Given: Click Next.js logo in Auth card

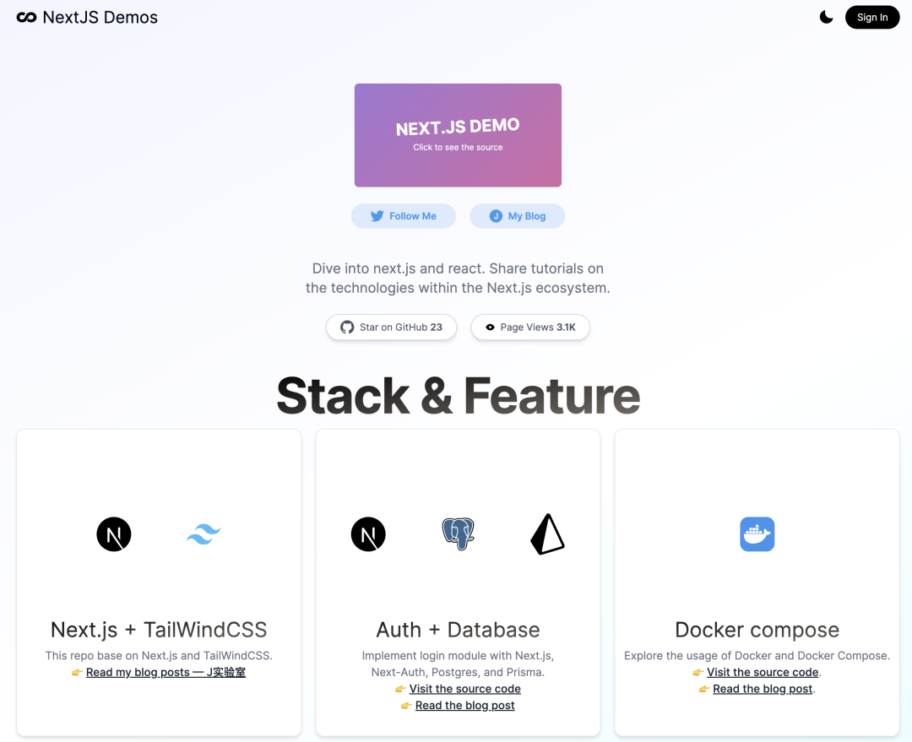Looking at the screenshot, I should 368,533.
